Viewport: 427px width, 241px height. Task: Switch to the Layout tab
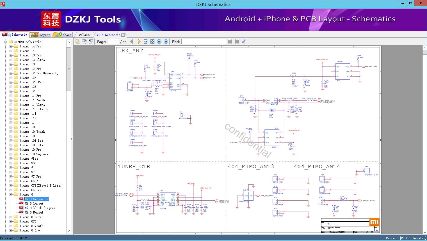point(40,35)
